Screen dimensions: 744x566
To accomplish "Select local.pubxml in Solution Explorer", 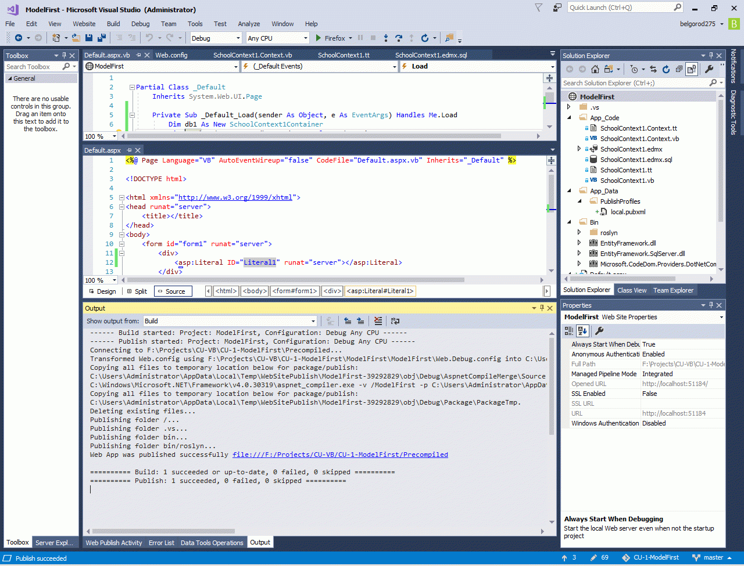I will click(x=628, y=212).
